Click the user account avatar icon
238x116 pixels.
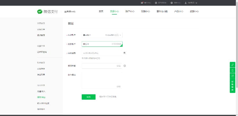[x=186, y=3]
